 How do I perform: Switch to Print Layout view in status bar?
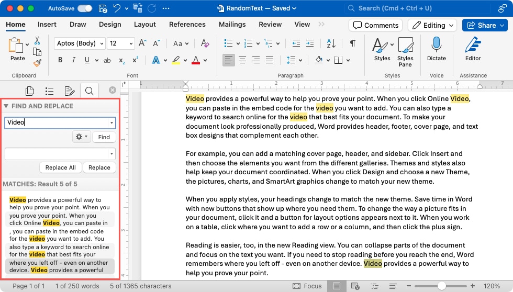click(336, 286)
